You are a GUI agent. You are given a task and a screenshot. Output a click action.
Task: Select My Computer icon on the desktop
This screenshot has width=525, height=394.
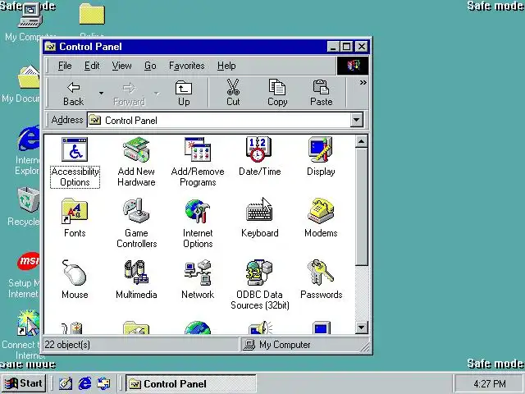[30, 21]
